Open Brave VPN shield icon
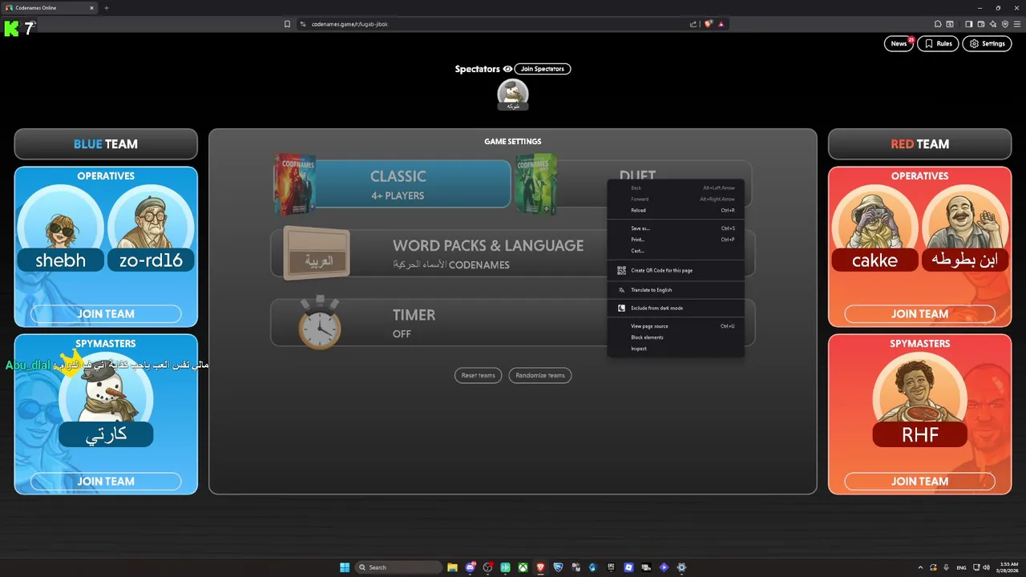The width and height of the screenshot is (1026, 577). click(1005, 24)
